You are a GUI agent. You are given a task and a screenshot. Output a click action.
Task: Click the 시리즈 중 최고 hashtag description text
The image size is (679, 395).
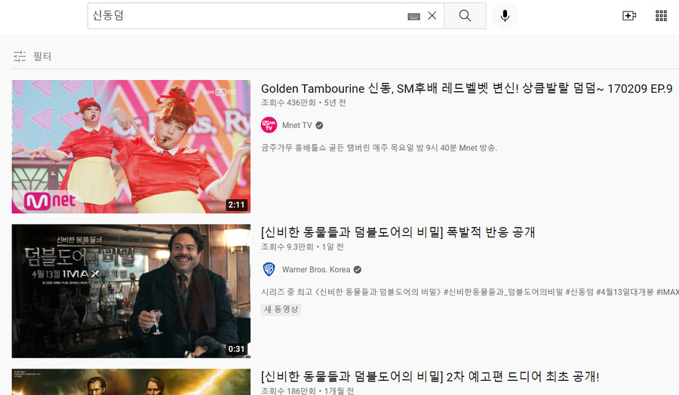click(x=470, y=292)
